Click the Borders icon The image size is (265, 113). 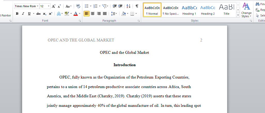[132, 14]
